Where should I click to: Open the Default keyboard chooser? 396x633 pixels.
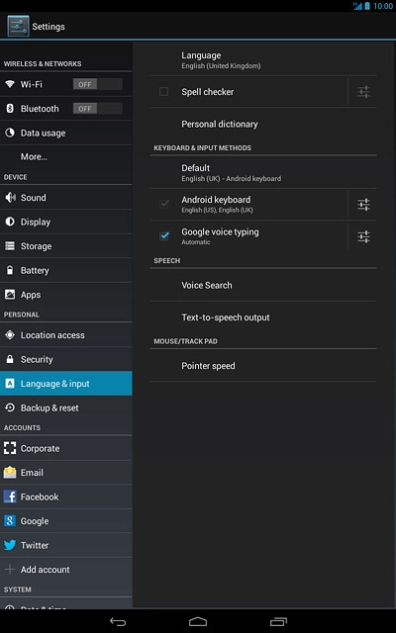[x=263, y=172]
